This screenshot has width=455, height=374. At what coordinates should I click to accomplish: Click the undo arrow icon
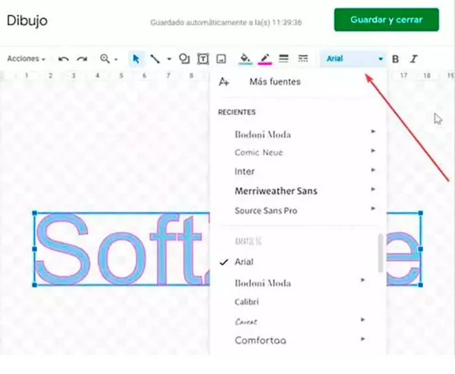(x=64, y=59)
